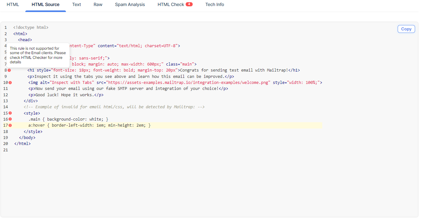Open the Raw tab
The image size is (423, 220).
[98, 5]
